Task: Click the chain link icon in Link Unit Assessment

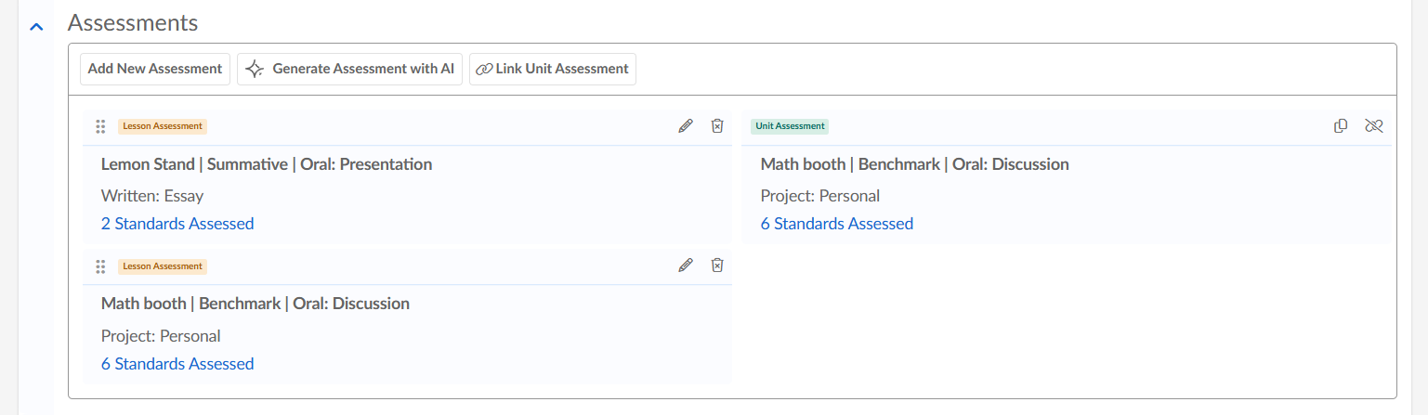Action: click(x=484, y=69)
